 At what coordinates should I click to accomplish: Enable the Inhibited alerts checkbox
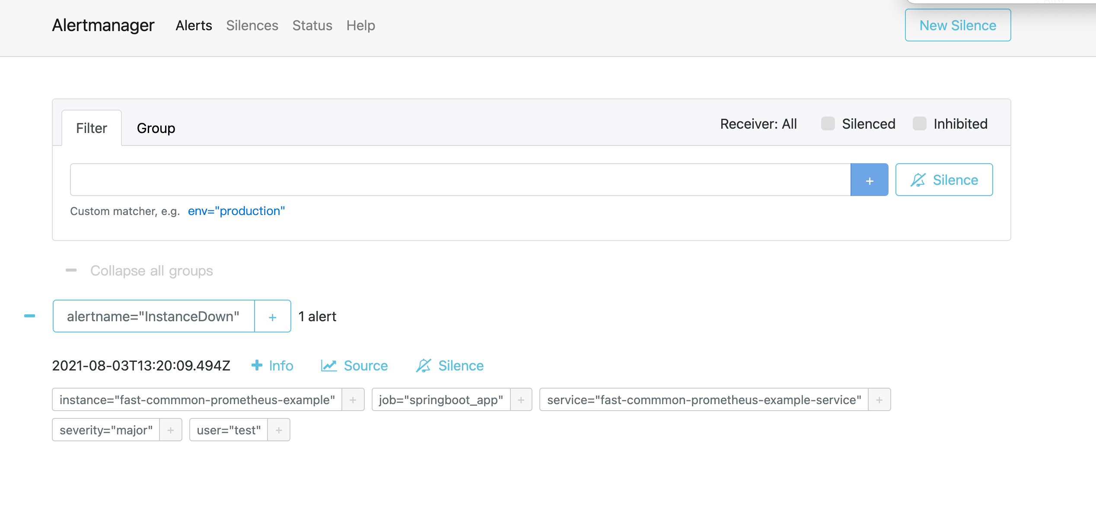(x=919, y=124)
